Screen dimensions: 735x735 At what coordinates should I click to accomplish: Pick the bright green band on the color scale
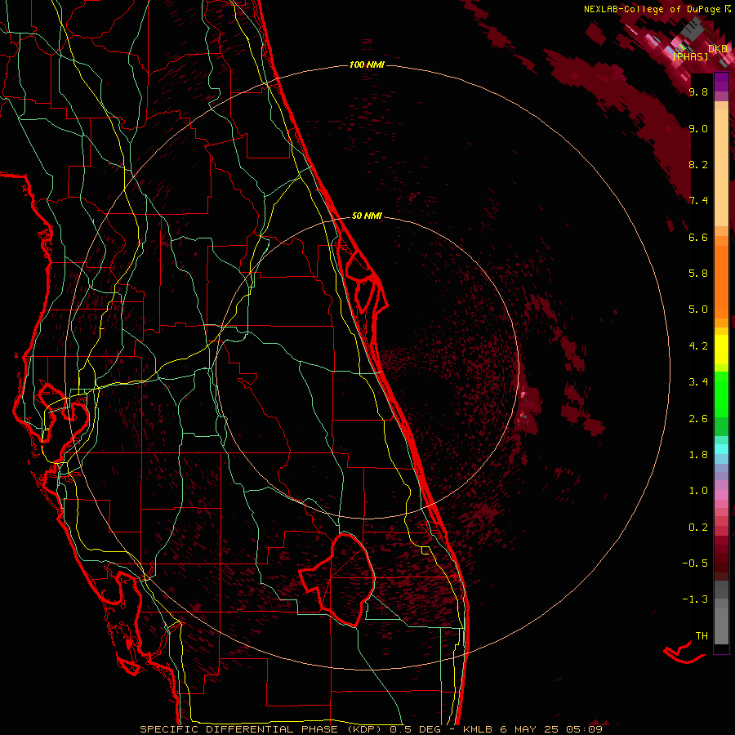721,394
